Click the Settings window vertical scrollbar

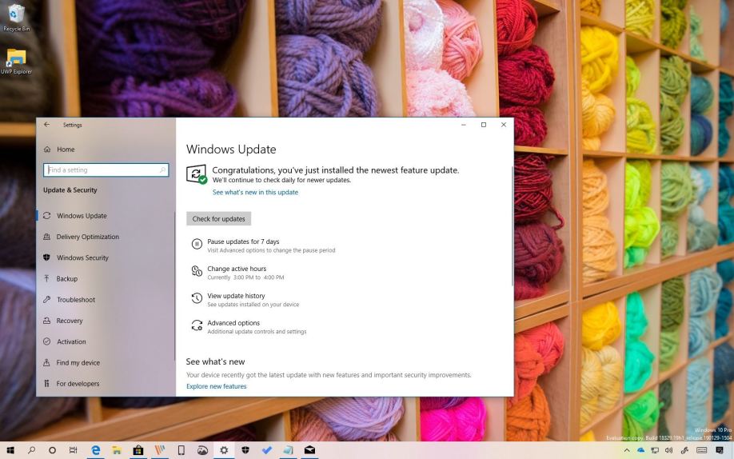[x=512, y=225]
